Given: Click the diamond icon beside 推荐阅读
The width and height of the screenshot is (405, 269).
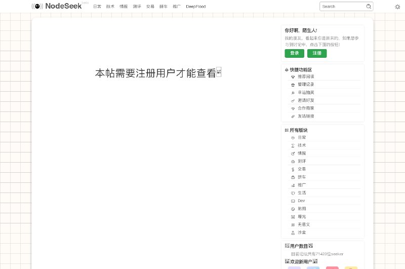Looking at the screenshot, I should [293, 76].
